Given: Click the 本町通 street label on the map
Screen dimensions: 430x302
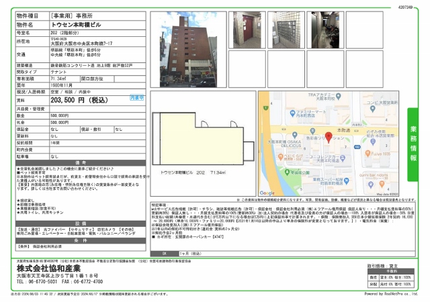Looking at the screenshot, I should 343,130.
